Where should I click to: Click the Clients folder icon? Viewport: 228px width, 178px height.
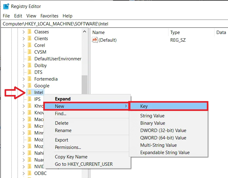(x=29, y=38)
